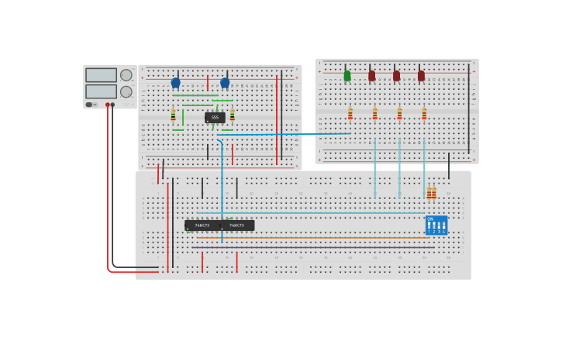Image resolution: width=562 pixels, height=351 pixels.
Task: Select the resistor below the first red LED
Action: (x=375, y=114)
